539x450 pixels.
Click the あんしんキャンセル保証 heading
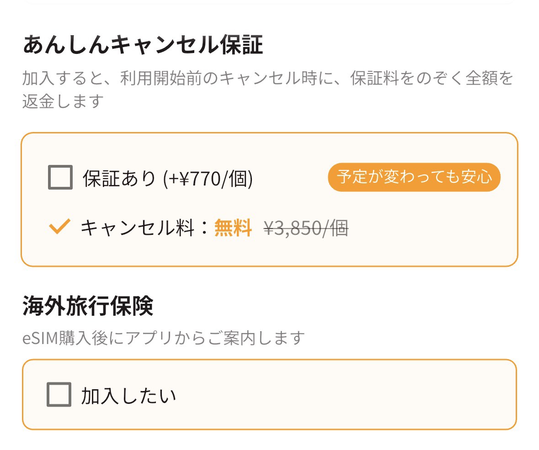coord(143,46)
